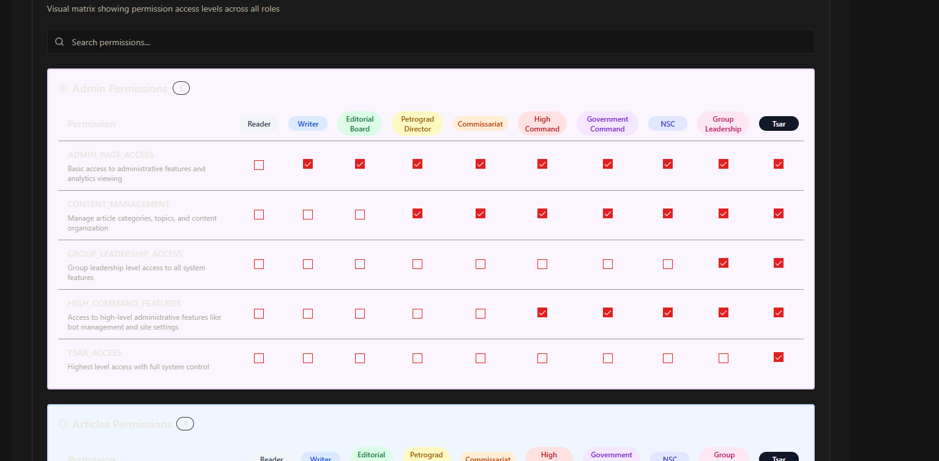Check HIGH_COMMAND_FEATURES for Reader
Screen dimensions: 939x461
(x=259, y=314)
